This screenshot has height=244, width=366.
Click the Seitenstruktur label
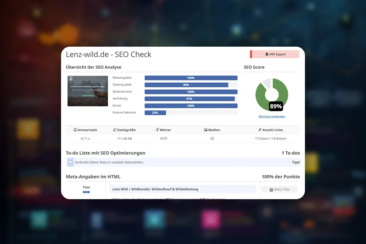pos(122,91)
